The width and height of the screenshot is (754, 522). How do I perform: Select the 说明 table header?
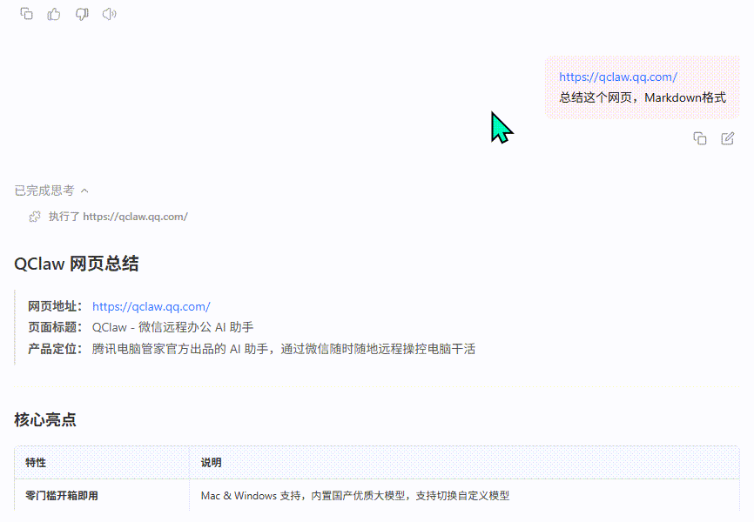[210, 463]
